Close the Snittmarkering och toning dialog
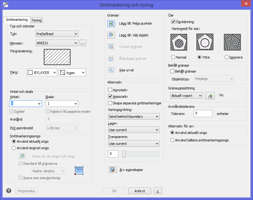Image resolution: width=253 pixels, height=200 pixels. point(246,3)
